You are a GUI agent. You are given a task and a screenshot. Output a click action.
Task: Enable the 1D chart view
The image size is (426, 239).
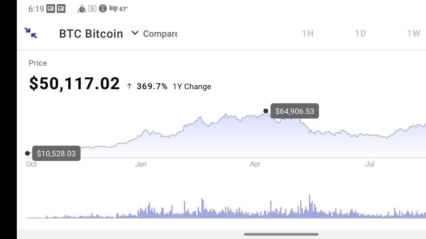[360, 33]
